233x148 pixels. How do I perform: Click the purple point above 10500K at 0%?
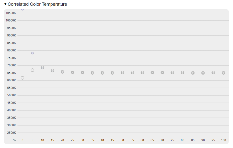click(x=22, y=9)
